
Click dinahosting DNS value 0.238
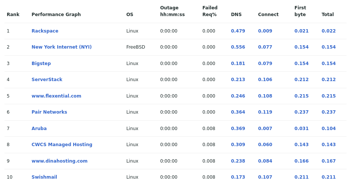238,161
